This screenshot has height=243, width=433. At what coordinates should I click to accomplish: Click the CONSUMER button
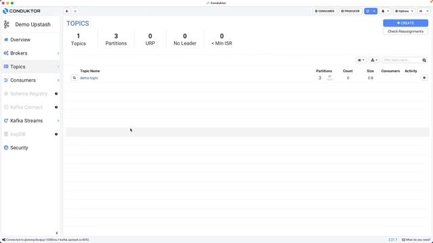[325, 11]
